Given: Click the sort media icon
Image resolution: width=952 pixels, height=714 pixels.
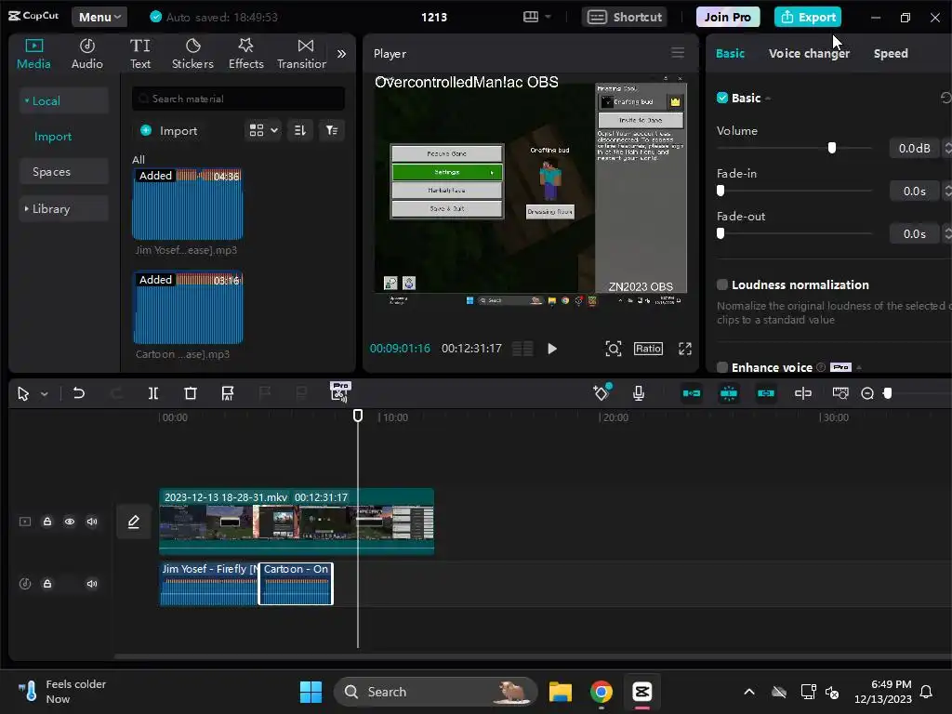Looking at the screenshot, I should click(300, 130).
